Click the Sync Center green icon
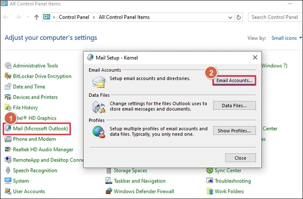The height and width of the screenshot is (199, 303). coord(210,171)
